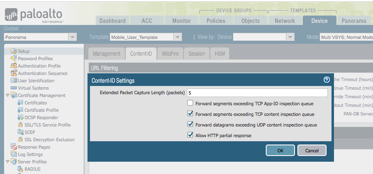Screen dimensions: 373x174
Task: Open the Policies main tab
Action: 216,21
